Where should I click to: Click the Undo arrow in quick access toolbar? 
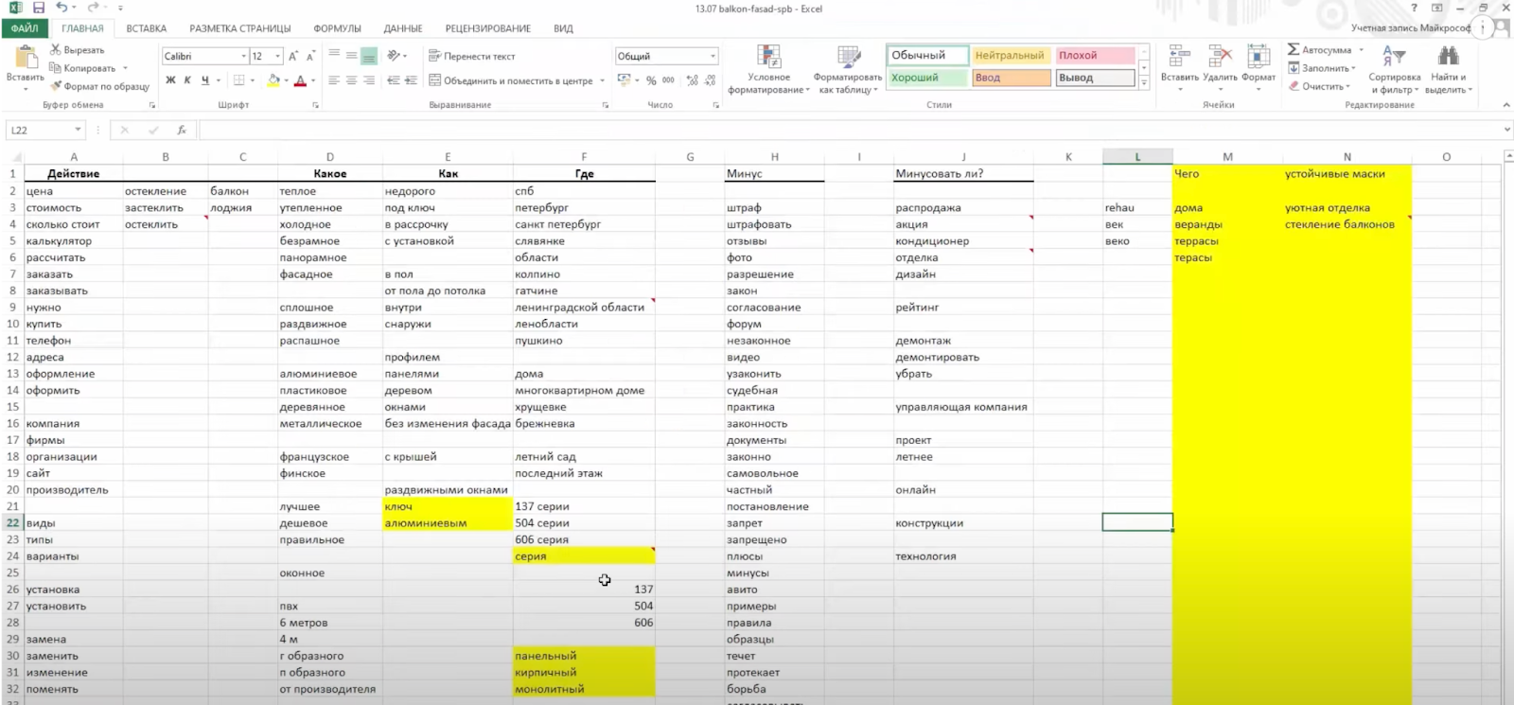pos(62,8)
